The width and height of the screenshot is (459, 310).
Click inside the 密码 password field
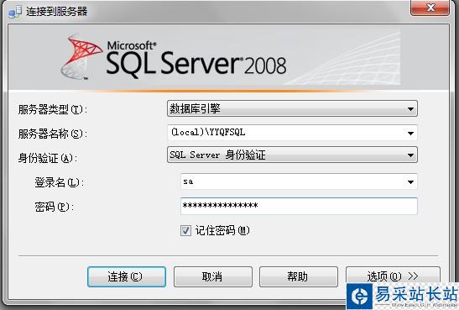pos(299,206)
